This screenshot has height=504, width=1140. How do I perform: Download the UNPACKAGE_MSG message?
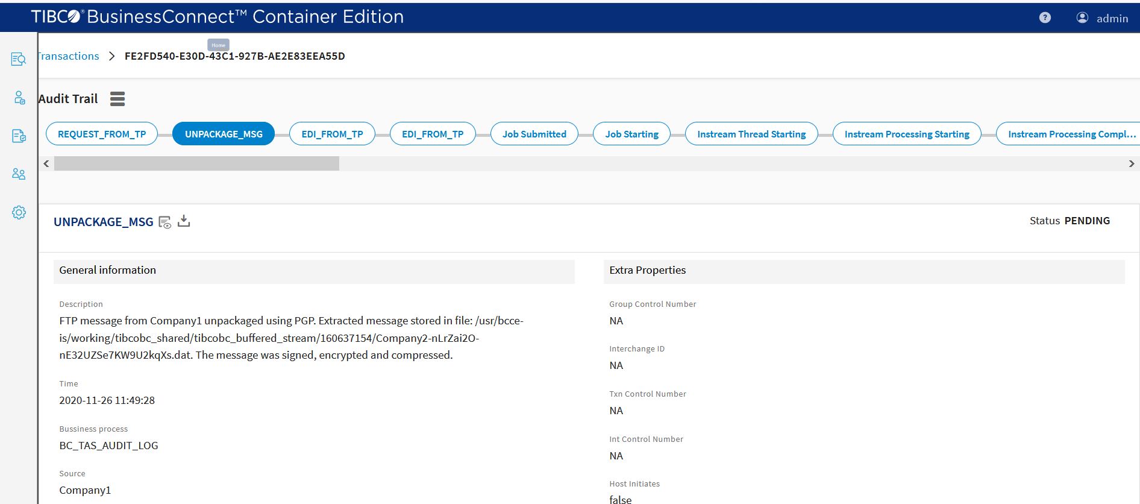pos(184,221)
